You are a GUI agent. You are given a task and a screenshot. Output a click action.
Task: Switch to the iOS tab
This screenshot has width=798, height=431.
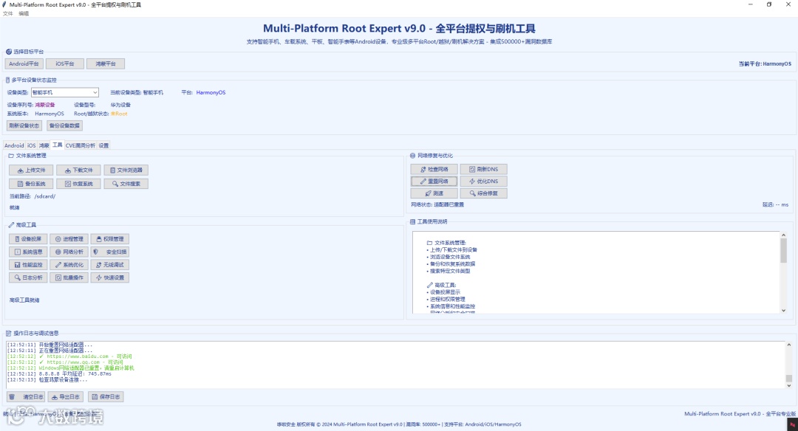click(32, 145)
